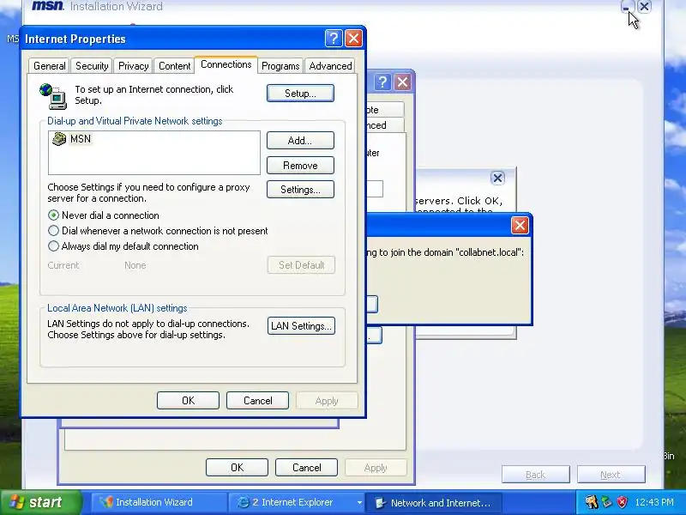The height and width of the screenshot is (515, 686).
Task: Close the collabnet.local domain join dialog
Action: (520, 226)
